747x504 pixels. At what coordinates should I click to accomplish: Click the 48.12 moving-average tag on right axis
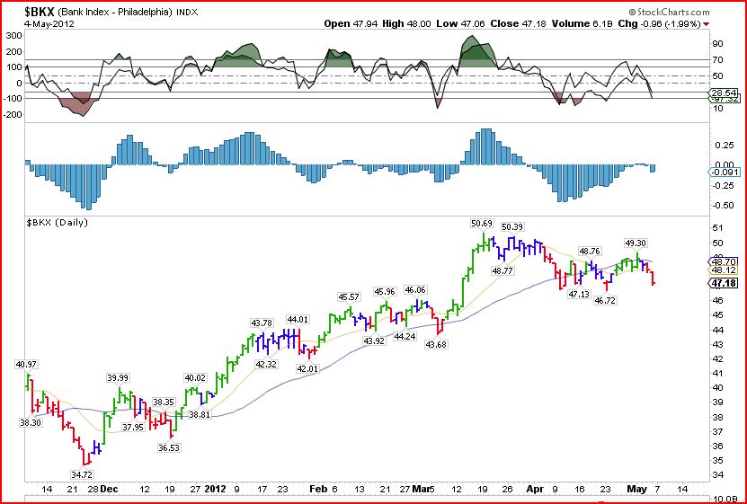click(x=725, y=270)
